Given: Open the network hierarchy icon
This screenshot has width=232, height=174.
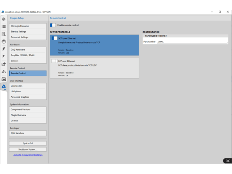Looking at the screenshot, I should click(x=4, y=72).
